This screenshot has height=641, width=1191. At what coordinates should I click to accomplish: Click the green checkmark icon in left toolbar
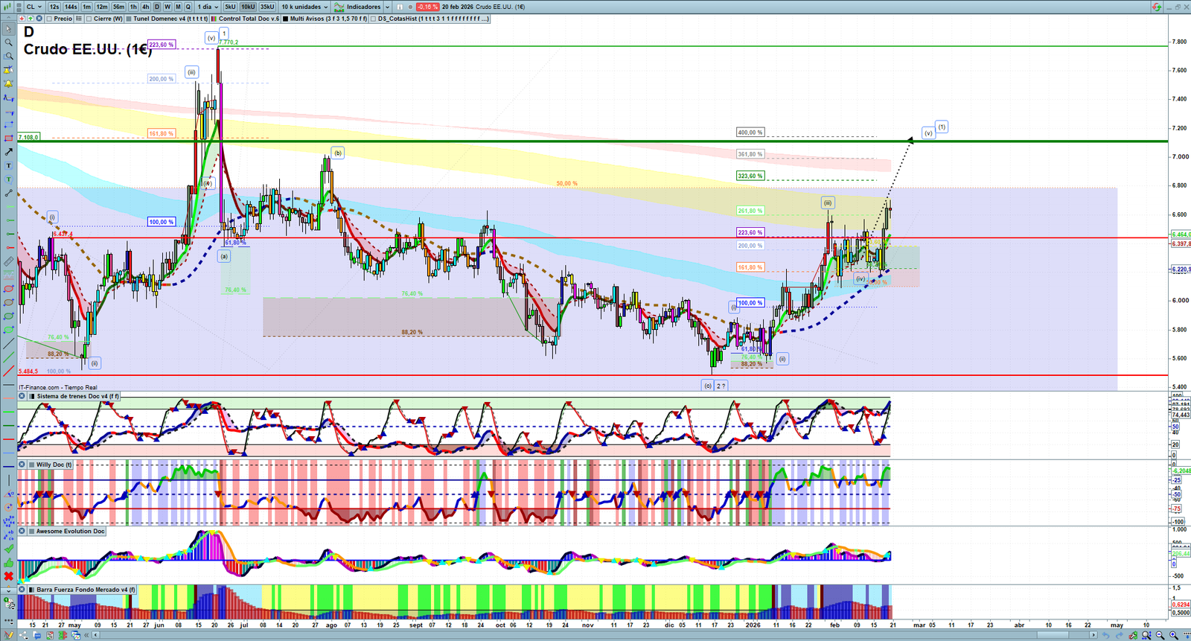[9, 549]
